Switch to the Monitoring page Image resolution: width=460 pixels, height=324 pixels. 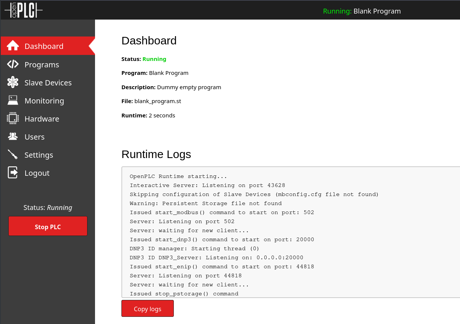click(48, 100)
